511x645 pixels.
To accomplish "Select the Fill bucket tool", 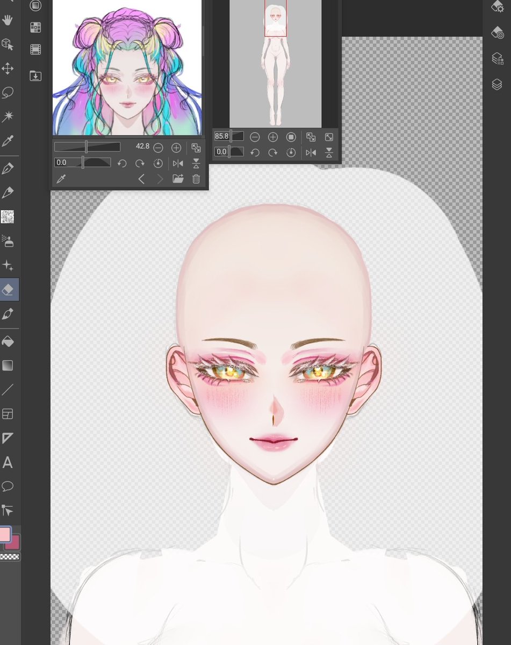I will coord(8,341).
